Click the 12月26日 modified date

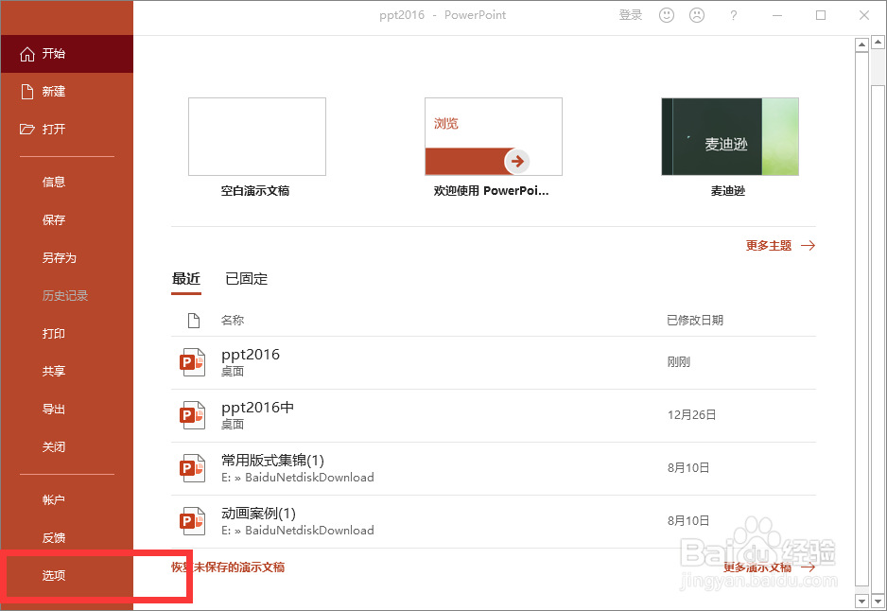(692, 415)
